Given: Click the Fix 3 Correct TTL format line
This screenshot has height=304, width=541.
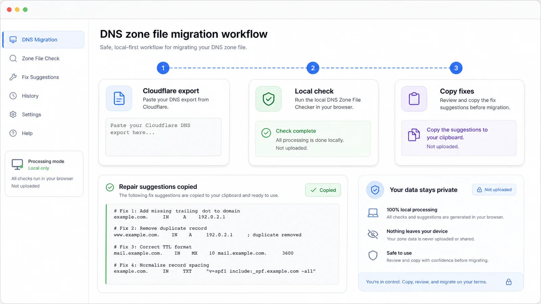Looking at the screenshot, I should [152, 247].
